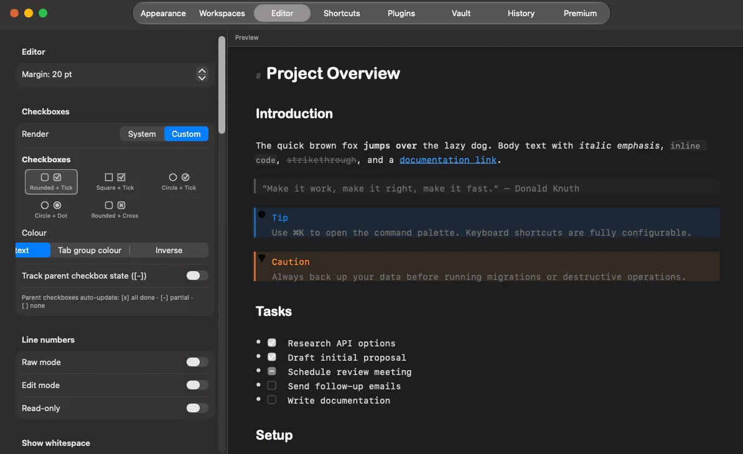
Task: Pick the Circle + Tick checkbox style
Action: pos(179,182)
